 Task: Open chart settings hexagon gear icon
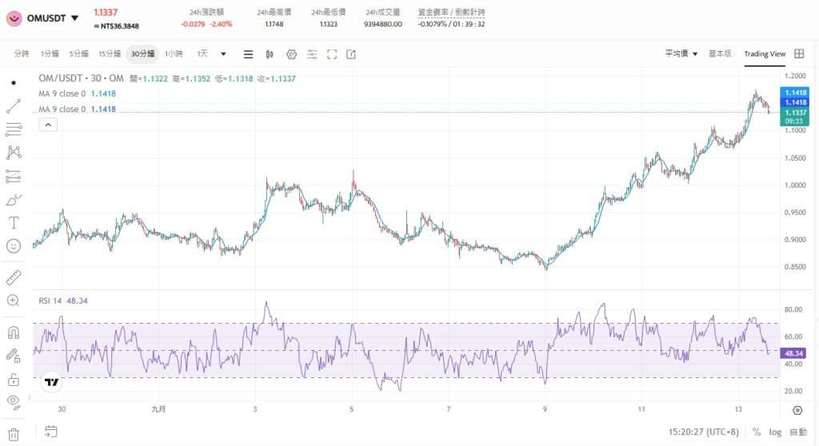(291, 54)
